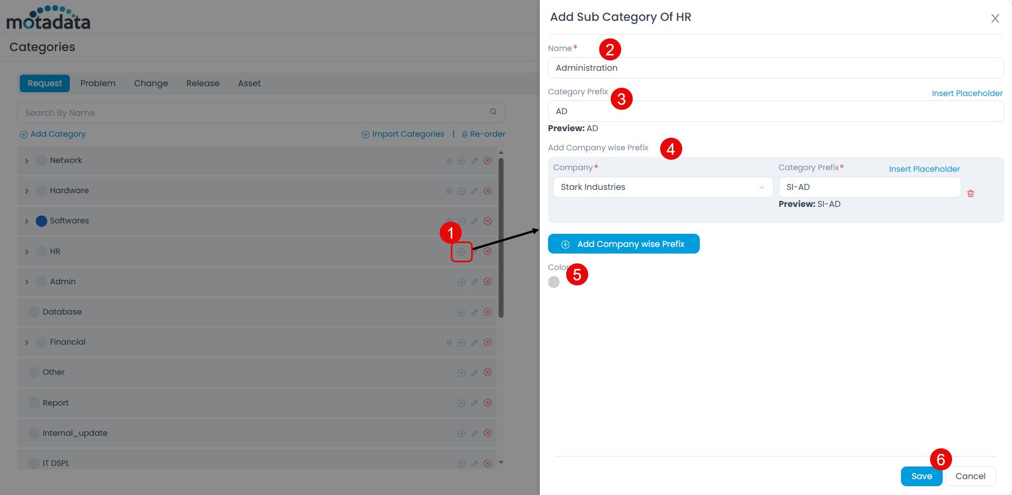Click the add sub-category icon for Report
1012x495 pixels.
point(461,402)
